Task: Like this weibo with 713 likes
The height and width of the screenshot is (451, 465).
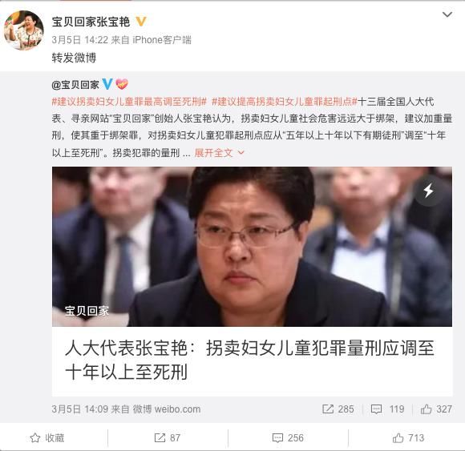Action: pos(408,438)
